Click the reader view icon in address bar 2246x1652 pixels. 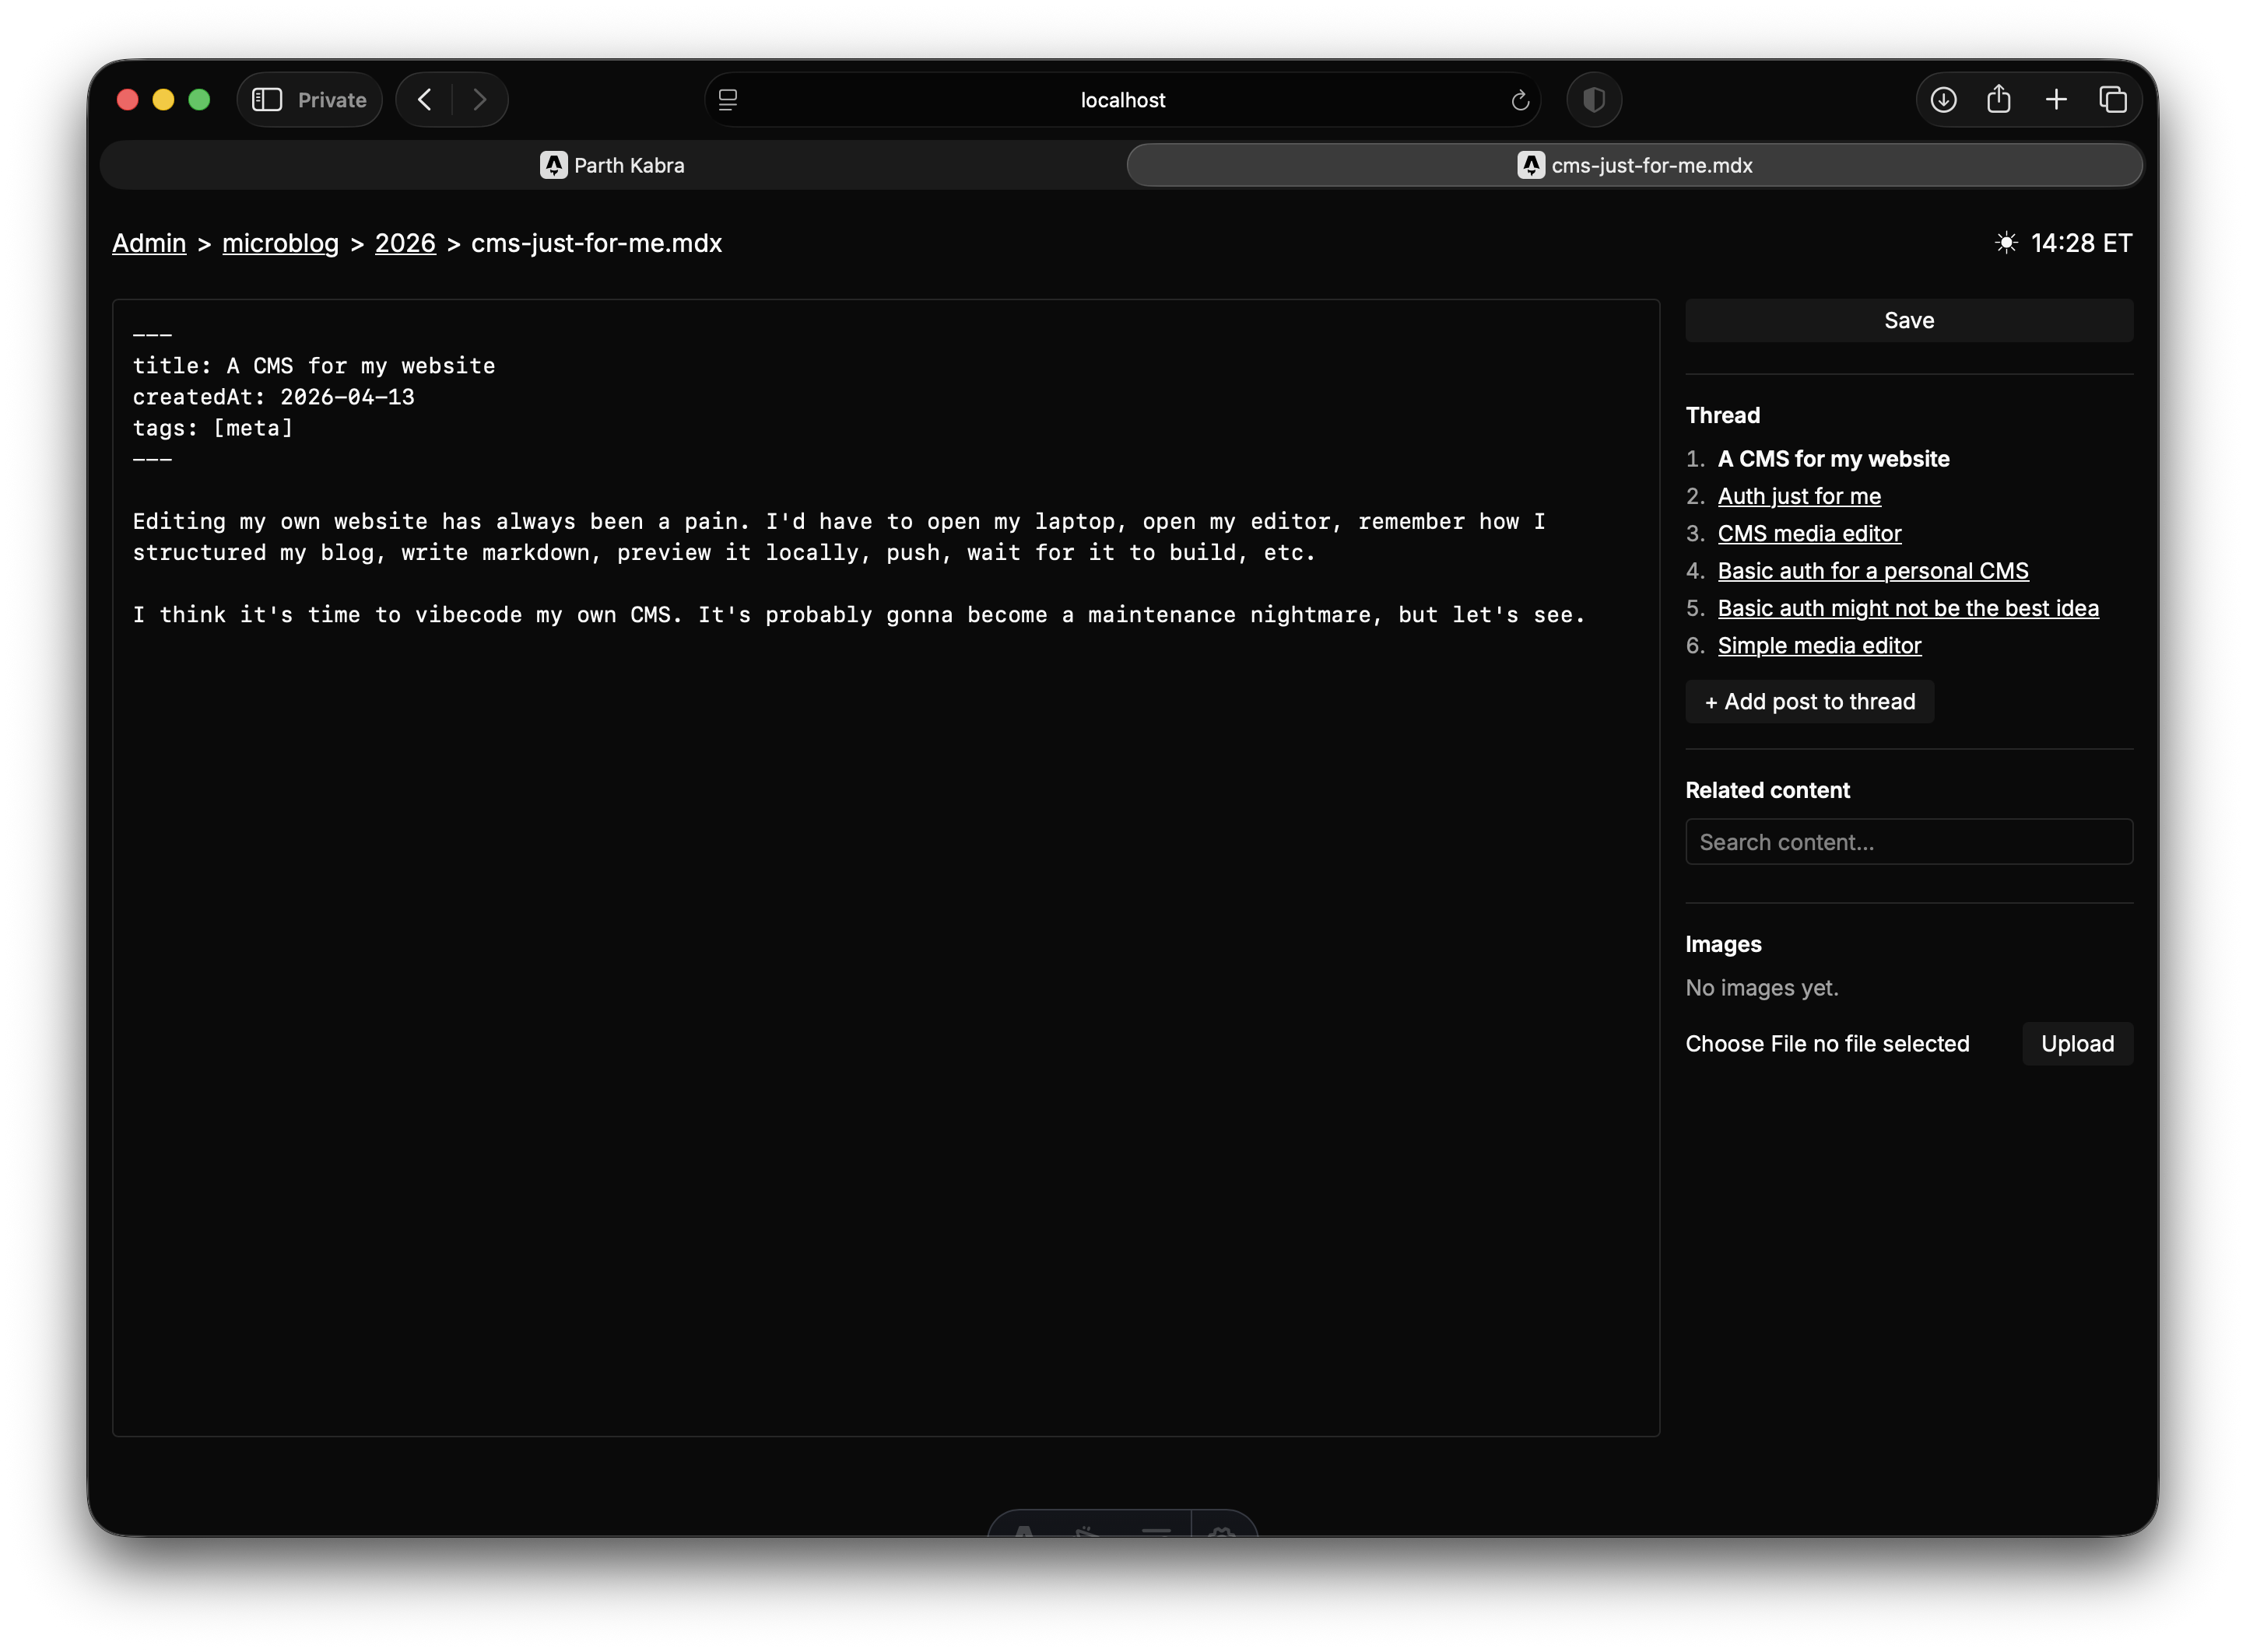coord(728,100)
